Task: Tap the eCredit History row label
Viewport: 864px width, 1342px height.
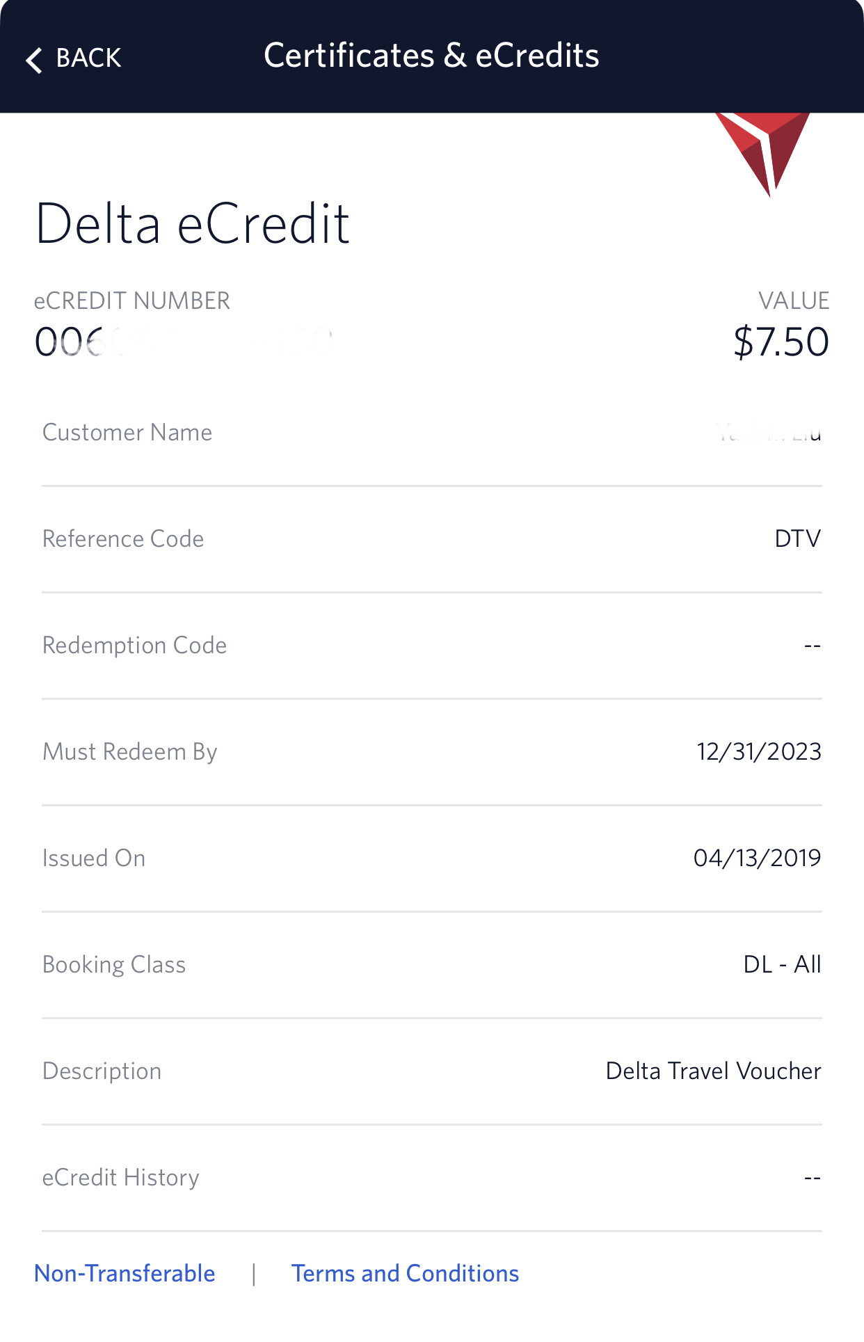Action: (120, 1178)
